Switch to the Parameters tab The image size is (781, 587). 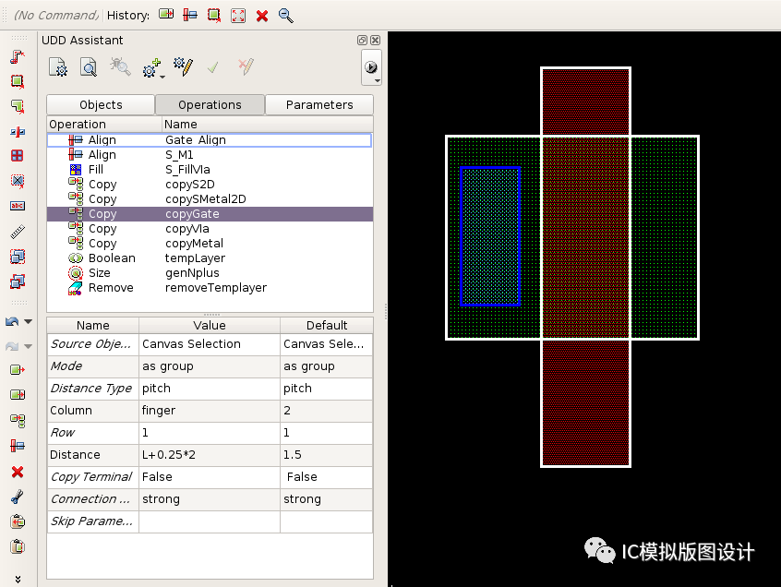pos(319,104)
